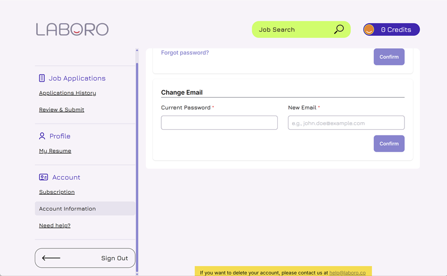The width and height of the screenshot is (447, 276).
Task: Select Account Information in sidebar
Action: pyautogui.click(x=67, y=209)
